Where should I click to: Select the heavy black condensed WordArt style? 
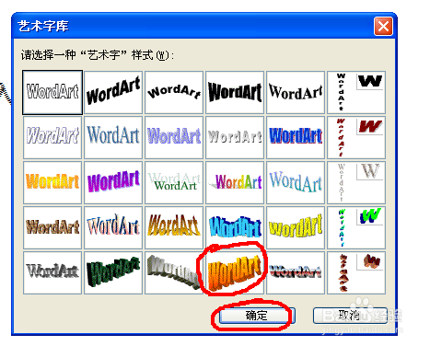click(x=235, y=92)
